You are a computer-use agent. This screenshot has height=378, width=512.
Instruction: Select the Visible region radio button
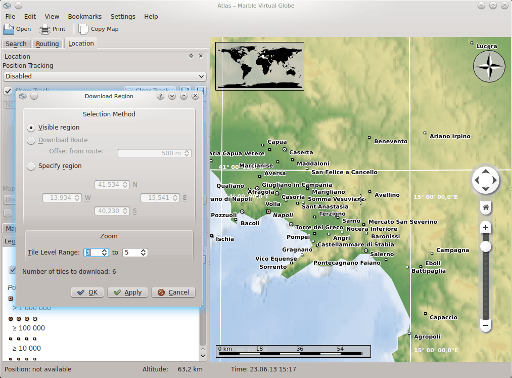(x=31, y=128)
